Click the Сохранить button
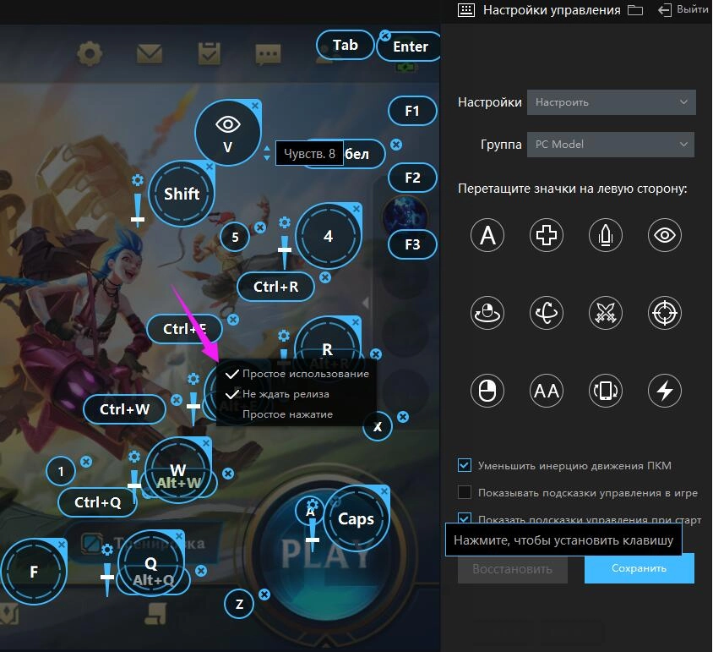The height and width of the screenshot is (652, 713). click(639, 568)
